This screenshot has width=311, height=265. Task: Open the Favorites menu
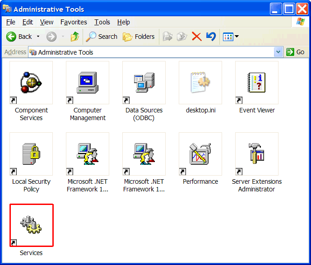(74, 22)
